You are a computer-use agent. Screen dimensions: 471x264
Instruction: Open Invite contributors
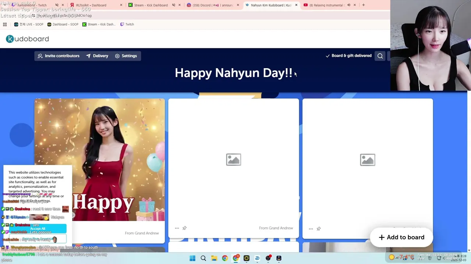[x=59, y=56]
